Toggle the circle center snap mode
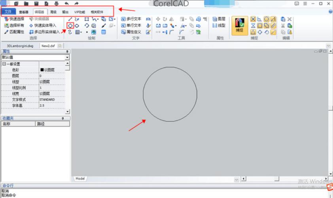Screen dimensions: 333x198 tap(266, 19)
